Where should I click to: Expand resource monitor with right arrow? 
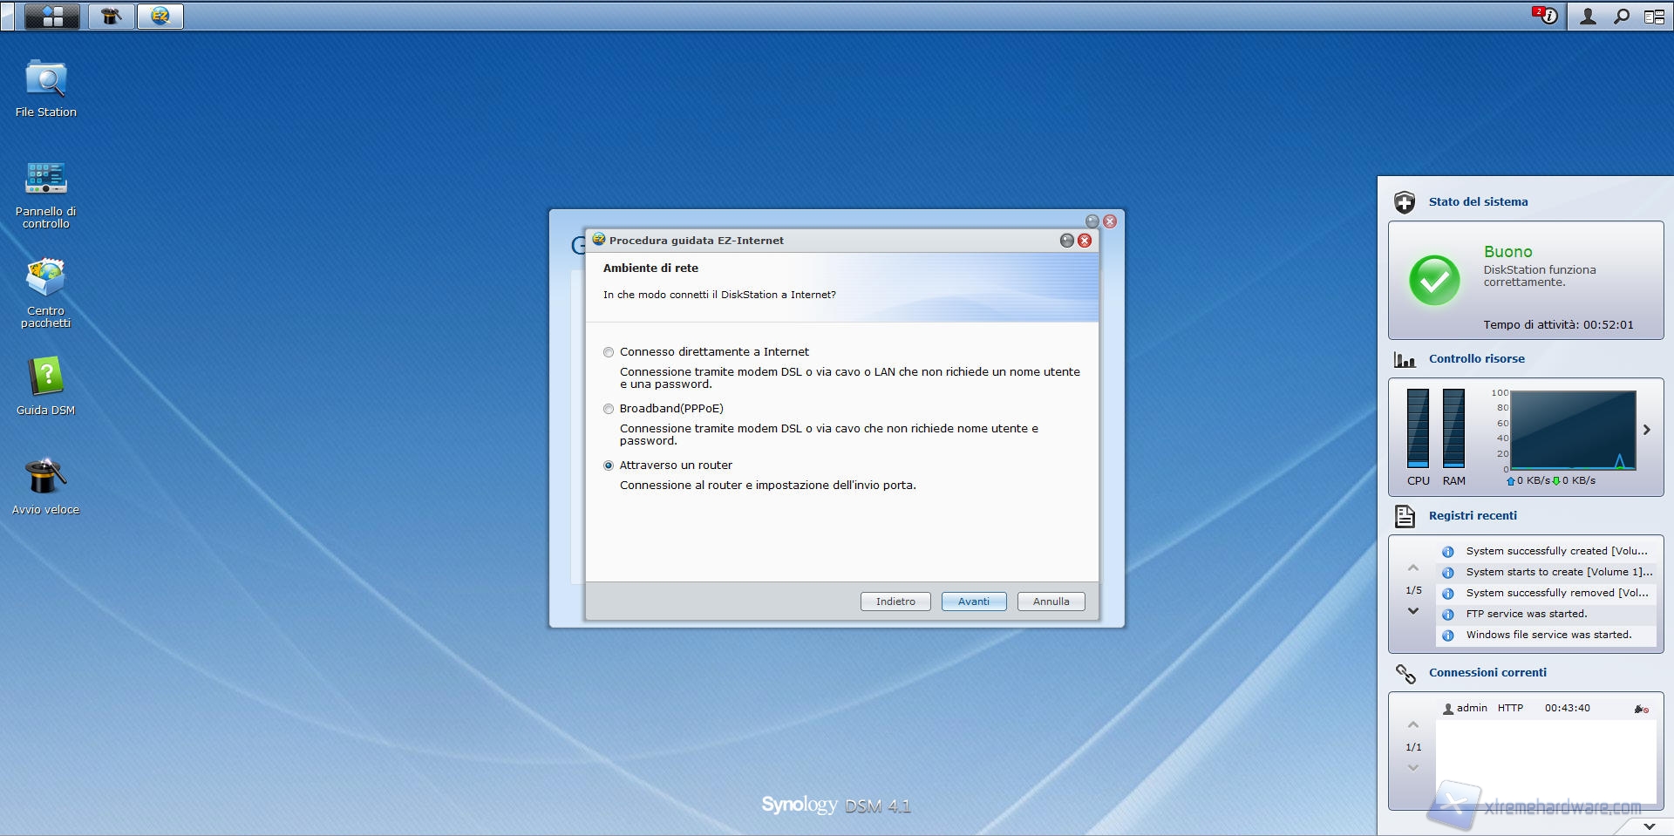point(1646,430)
